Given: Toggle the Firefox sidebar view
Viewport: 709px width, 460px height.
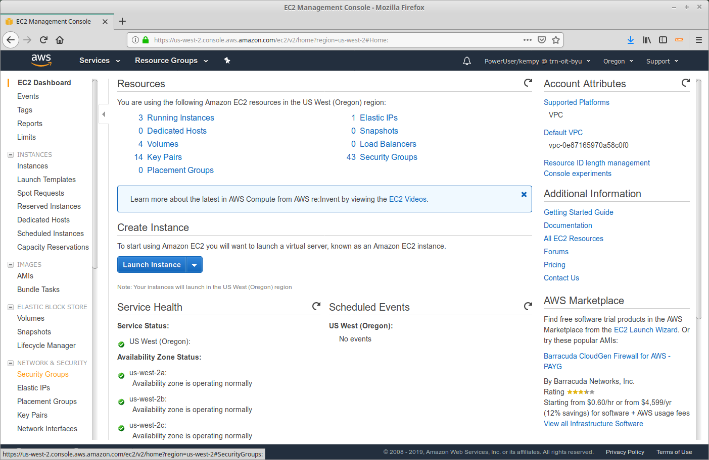Looking at the screenshot, I should [x=663, y=40].
